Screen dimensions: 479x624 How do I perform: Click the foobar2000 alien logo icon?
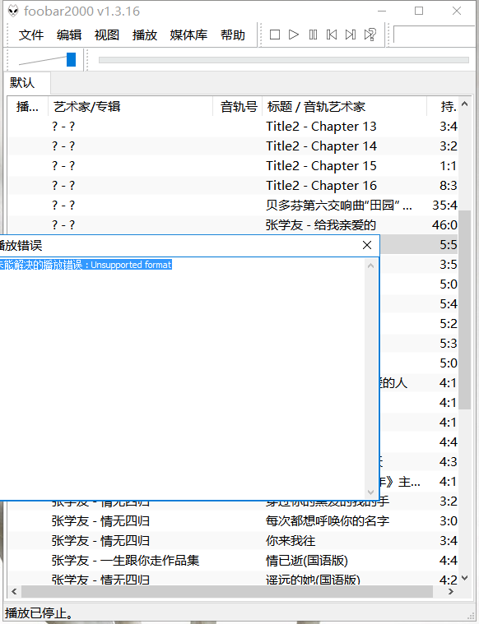point(13,11)
